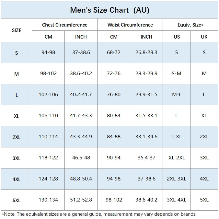Click the UK column header
The width and height of the screenshot is (219, 219).
204,37
